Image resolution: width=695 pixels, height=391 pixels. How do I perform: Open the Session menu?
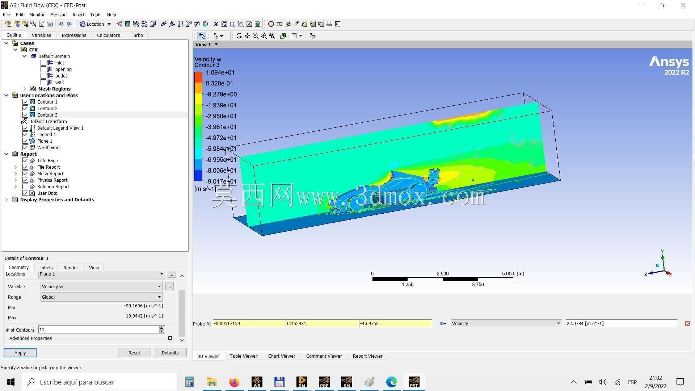58,14
